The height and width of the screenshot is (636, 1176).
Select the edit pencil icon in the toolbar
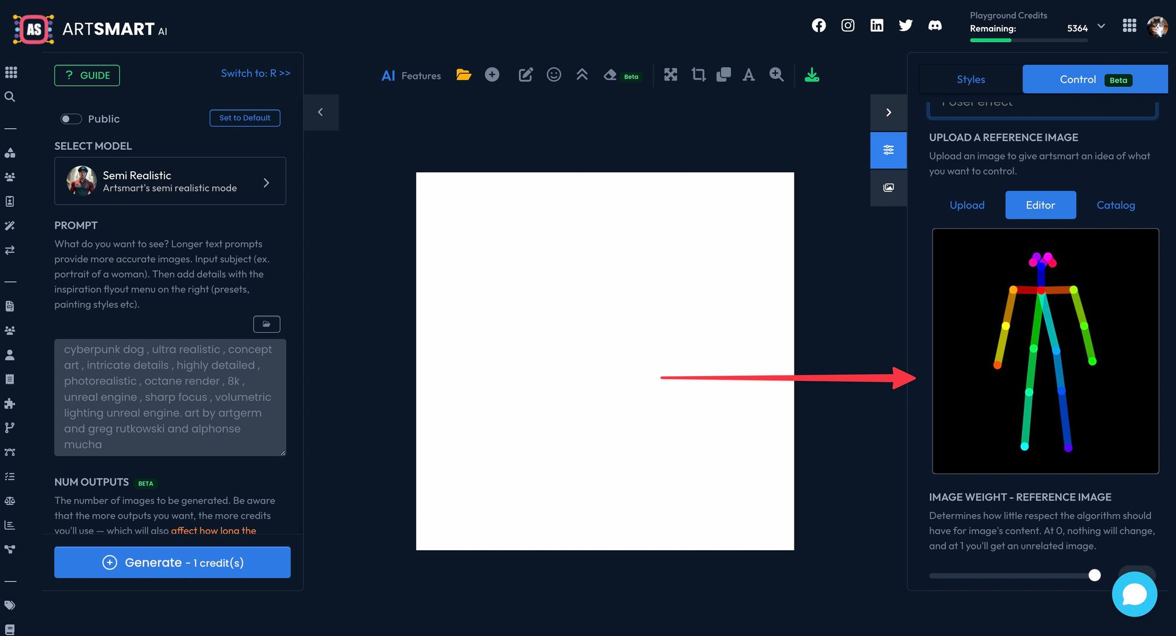[526, 75]
